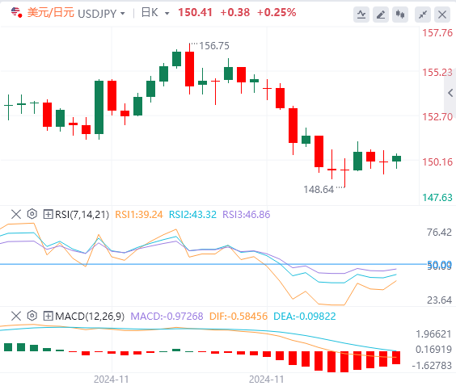This screenshot has height=386, width=456.
Task: Remove the MACD indicator panel
Action: point(16,316)
